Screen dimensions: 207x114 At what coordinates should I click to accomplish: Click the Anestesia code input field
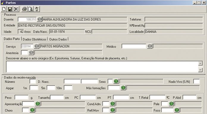click(x=25, y=53)
